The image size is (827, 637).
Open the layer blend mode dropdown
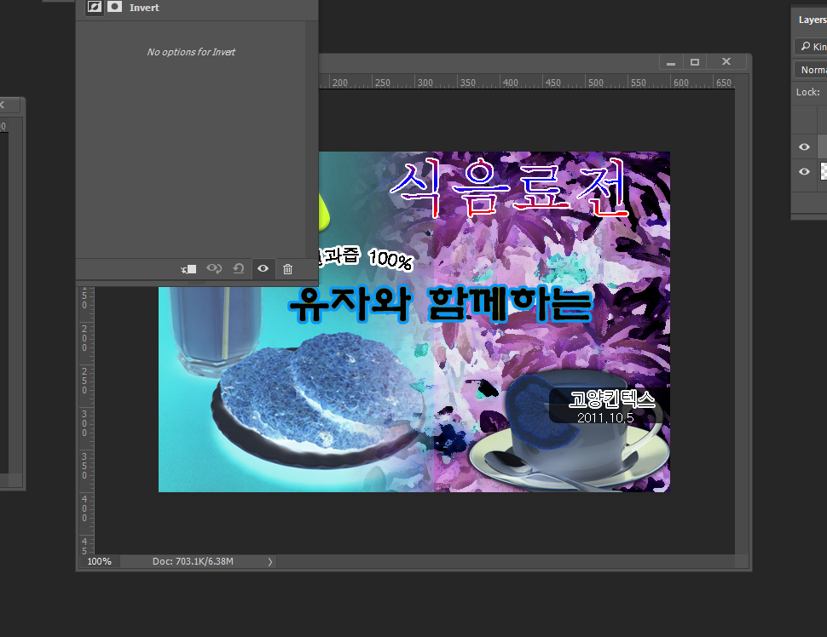(812, 70)
